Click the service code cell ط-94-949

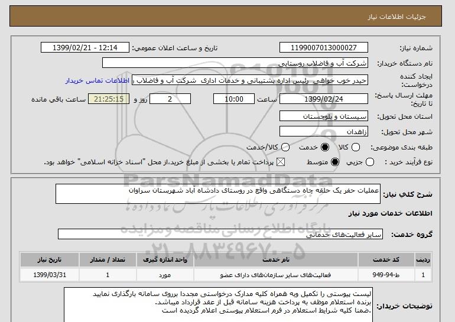tap(386, 275)
